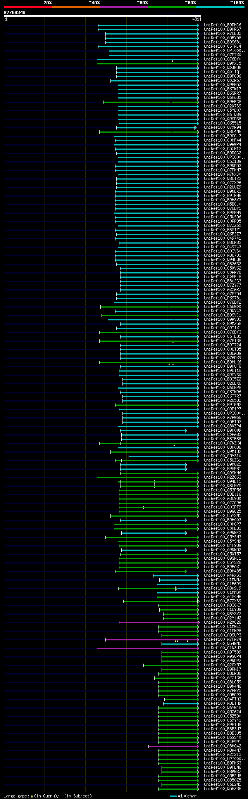
Task: Select label UniRef100_B9H4B5
Action: (x=222, y=571)
